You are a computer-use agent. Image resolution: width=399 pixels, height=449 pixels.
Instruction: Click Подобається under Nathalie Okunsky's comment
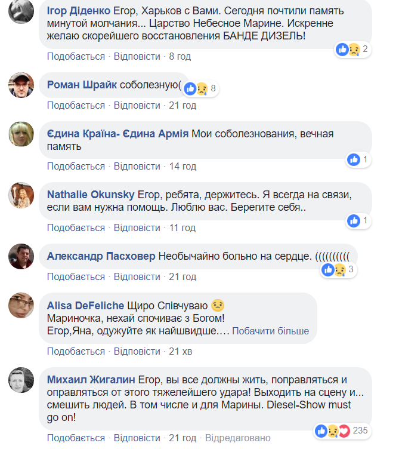(x=76, y=227)
